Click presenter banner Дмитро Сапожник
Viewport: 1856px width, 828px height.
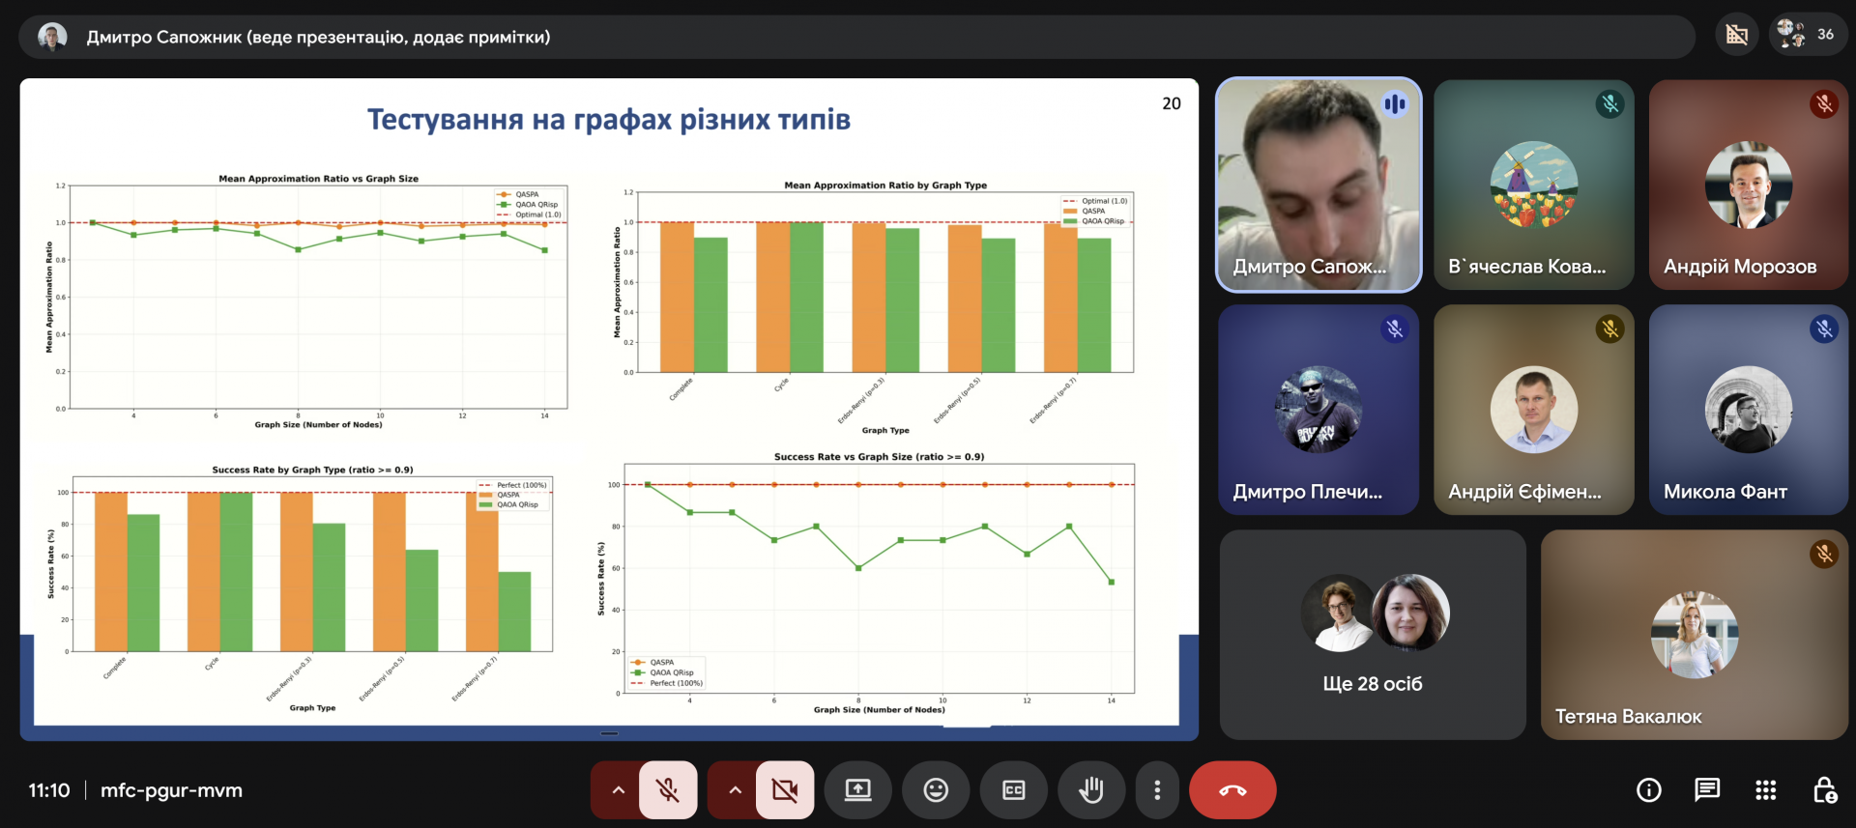point(318,38)
